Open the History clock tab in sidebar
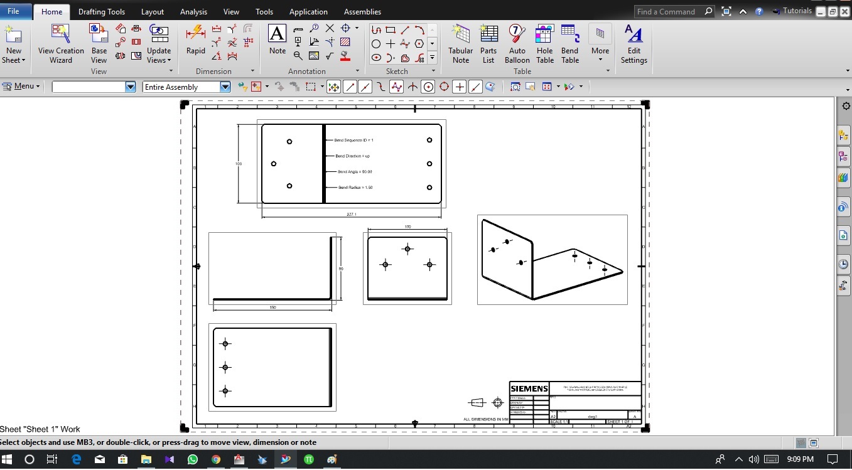 pos(843,264)
